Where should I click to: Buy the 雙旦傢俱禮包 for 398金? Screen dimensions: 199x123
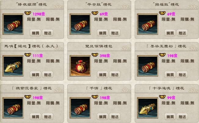pos(103,75)
